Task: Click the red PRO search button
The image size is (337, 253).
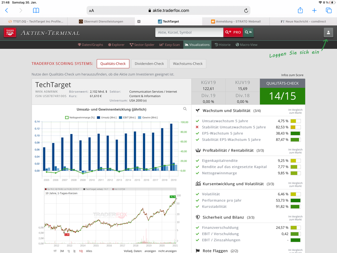Action: (x=233, y=32)
